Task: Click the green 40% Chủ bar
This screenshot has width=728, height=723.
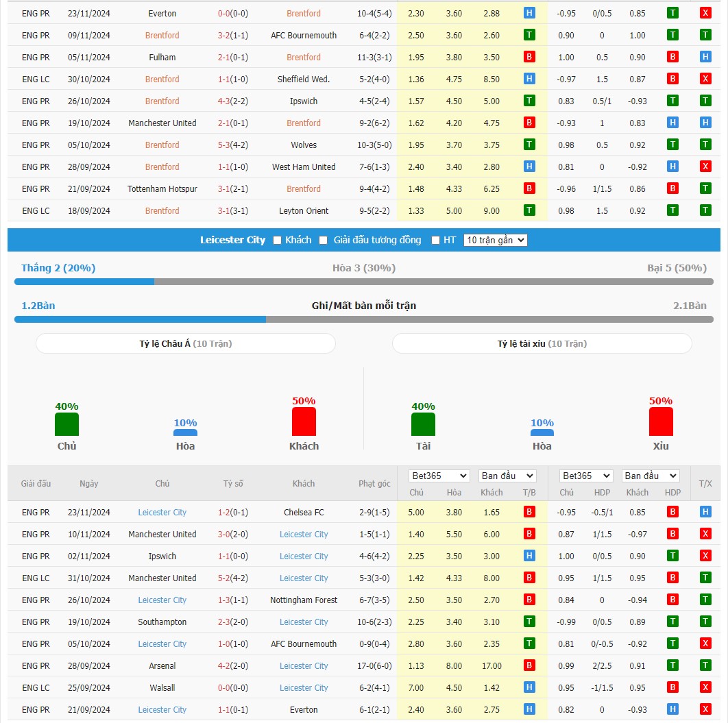Action: (67, 424)
